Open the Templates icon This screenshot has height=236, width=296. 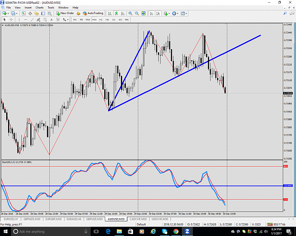click(x=182, y=13)
